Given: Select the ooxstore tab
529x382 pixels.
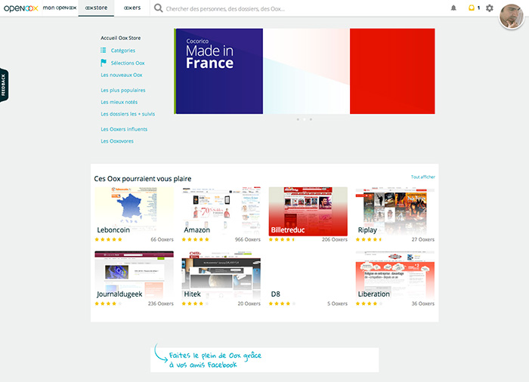Looking at the screenshot, I should click(x=96, y=8).
